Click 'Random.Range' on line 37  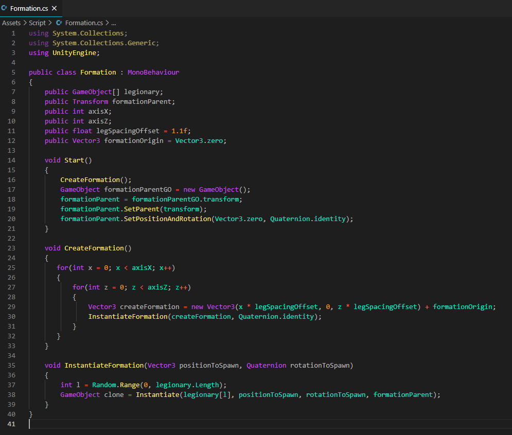click(116, 385)
